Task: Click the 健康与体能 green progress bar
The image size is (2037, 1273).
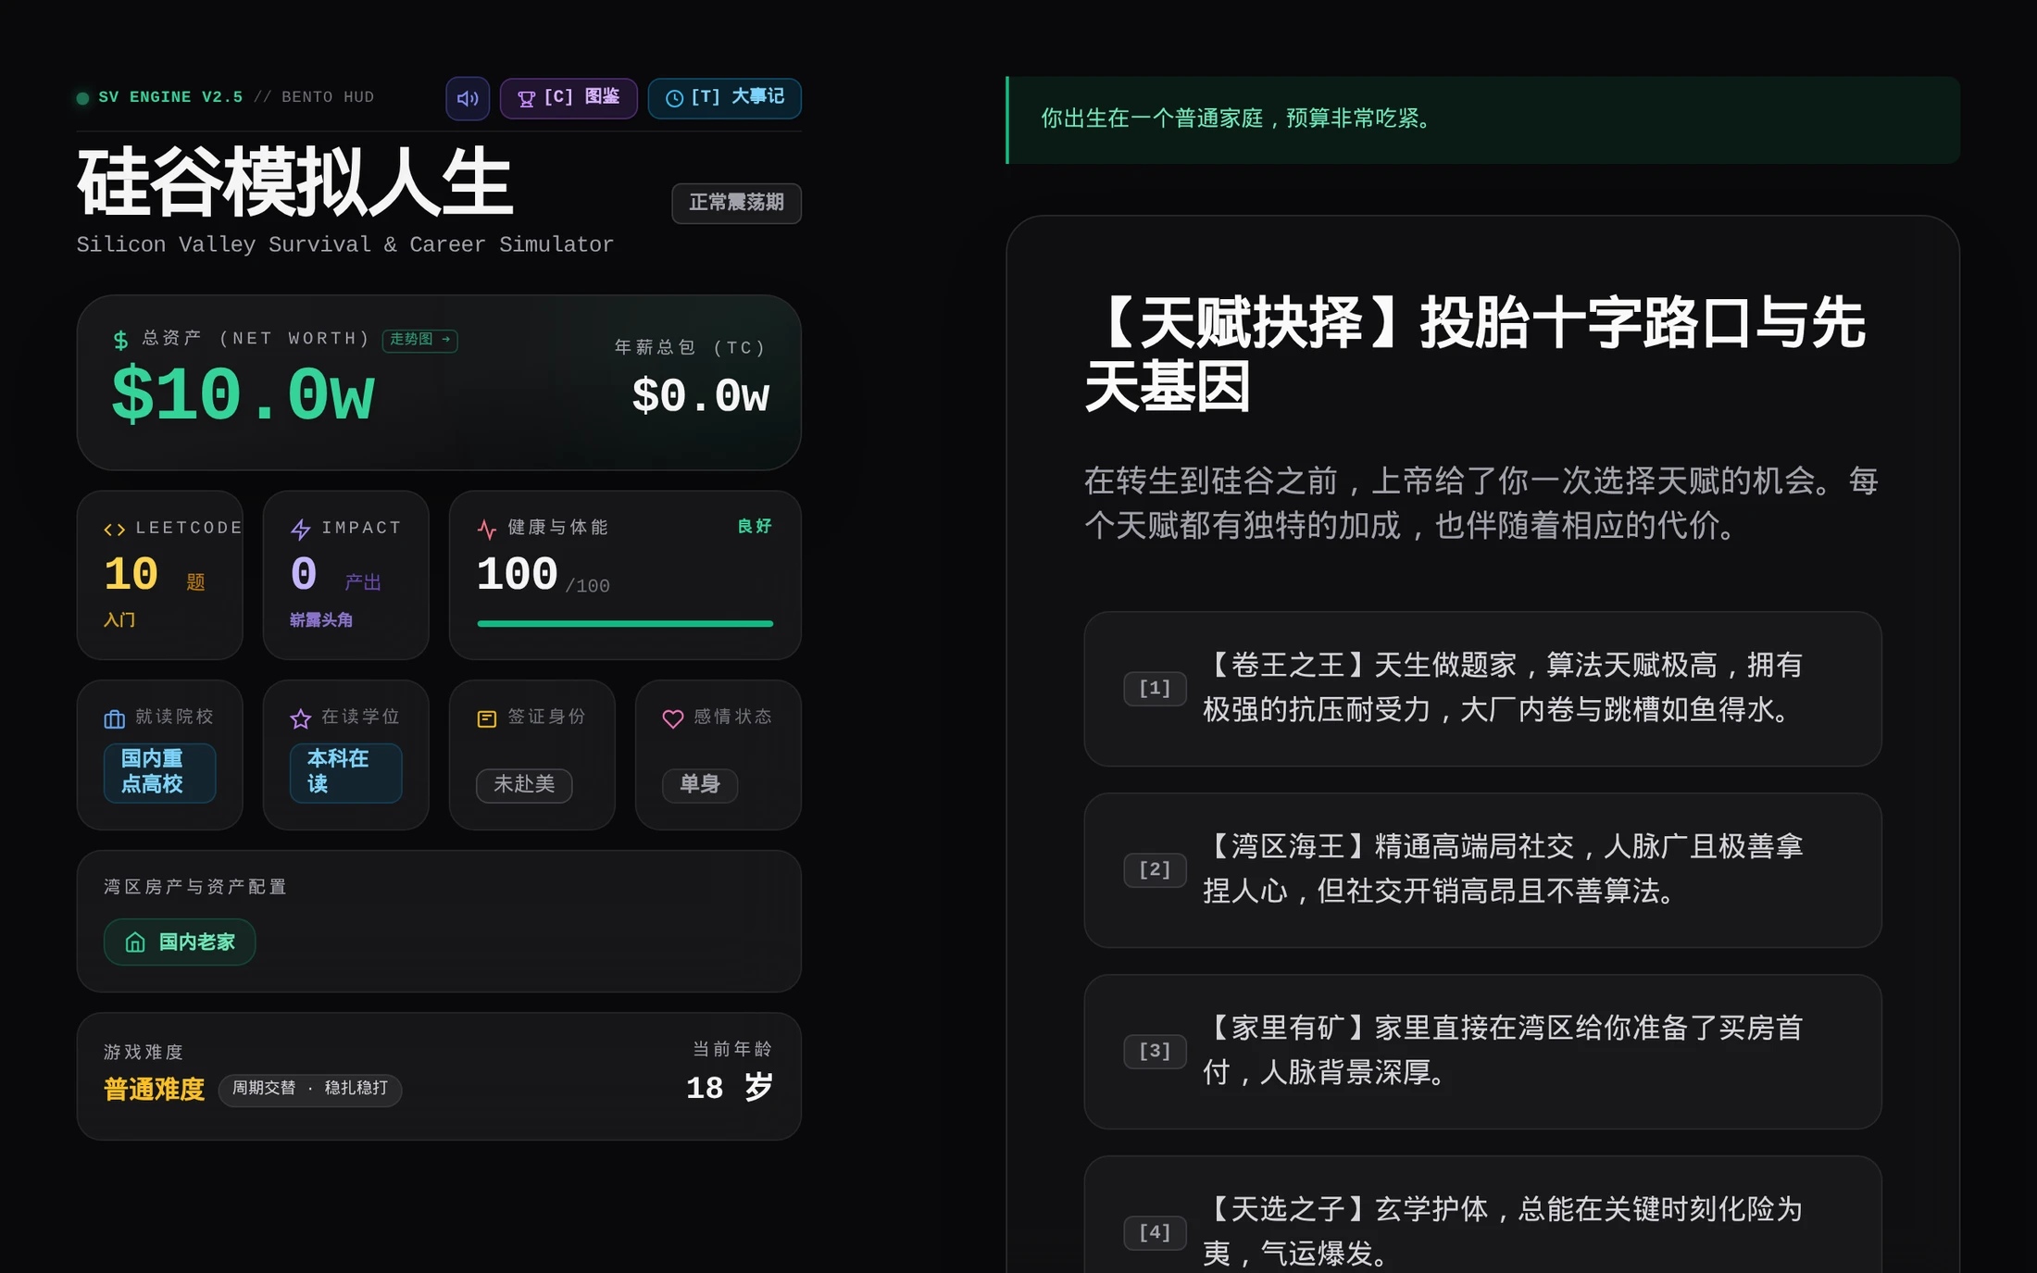Action: click(x=625, y=624)
